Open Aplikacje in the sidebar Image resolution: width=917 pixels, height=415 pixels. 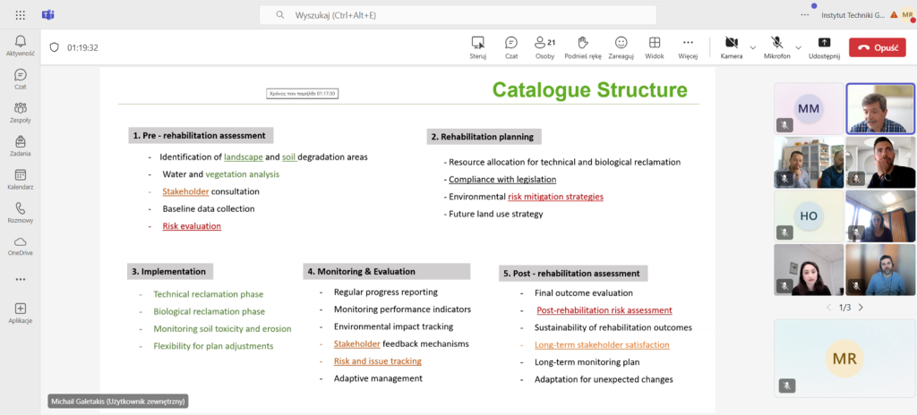pyautogui.click(x=21, y=313)
